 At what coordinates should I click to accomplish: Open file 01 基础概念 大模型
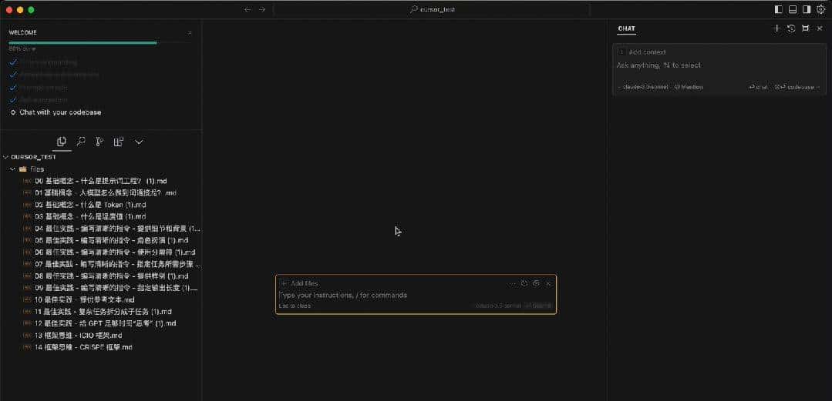click(x=101, y=193)
